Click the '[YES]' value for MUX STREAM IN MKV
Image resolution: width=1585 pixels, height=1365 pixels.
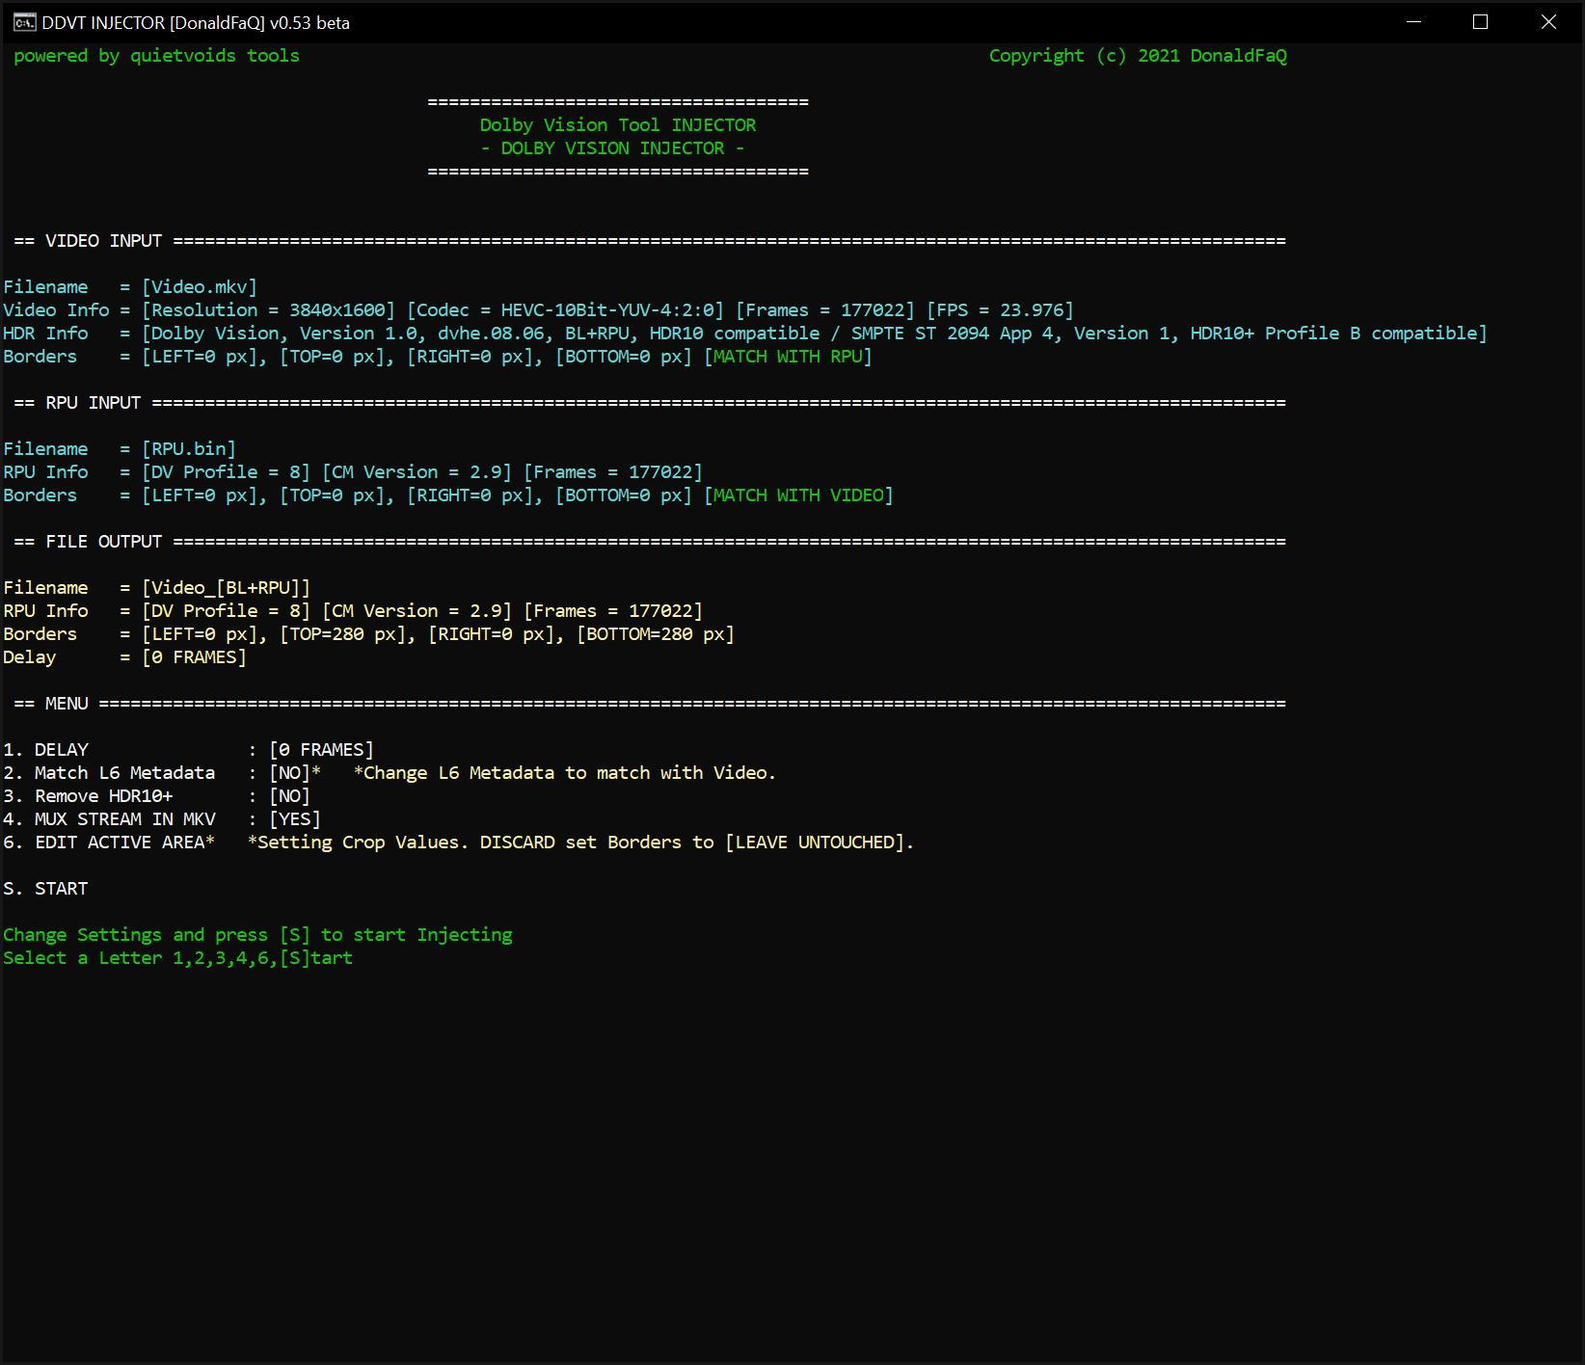[295, 819]
